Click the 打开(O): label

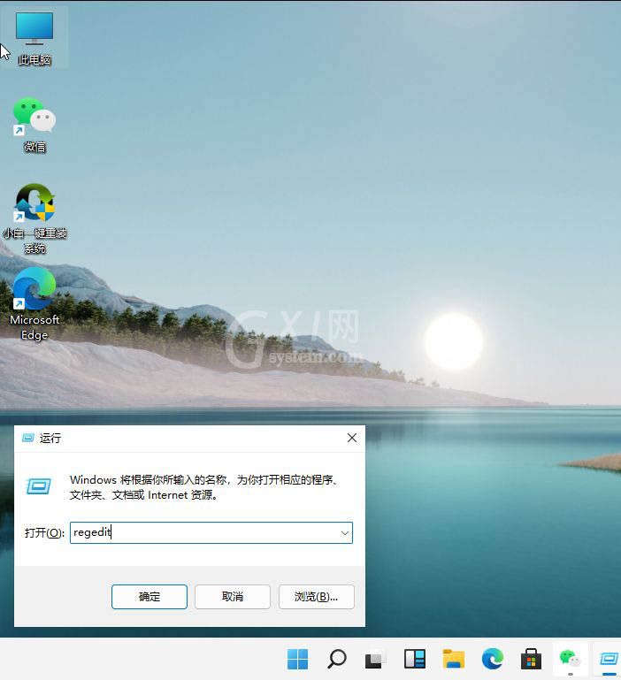click(x=44, y=532)
